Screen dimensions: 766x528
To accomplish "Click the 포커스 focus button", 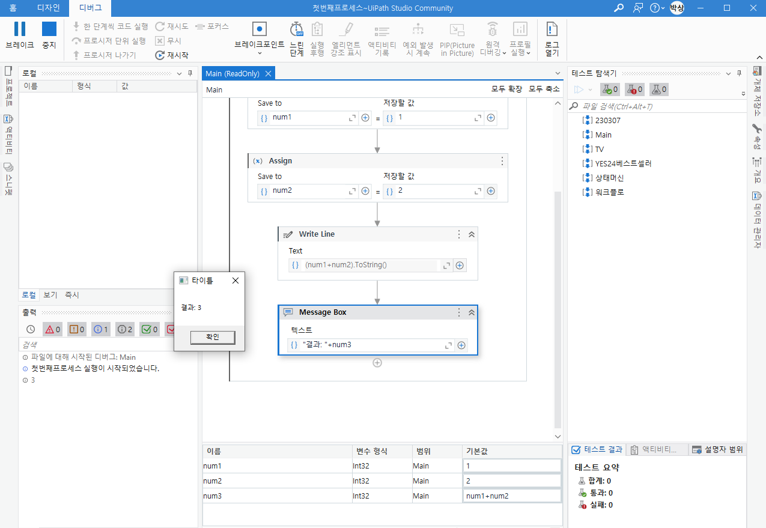I will tap(212, 26).
